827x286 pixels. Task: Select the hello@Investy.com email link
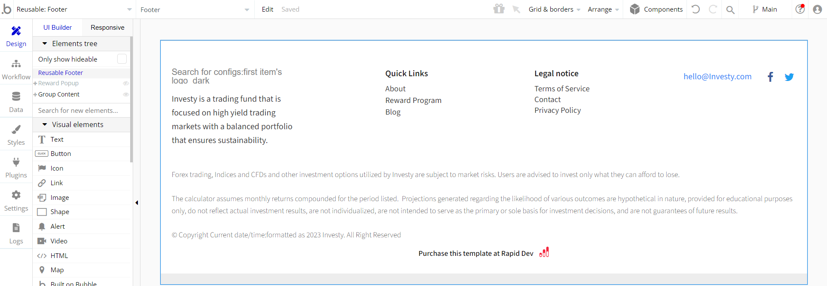pos(718,76)
